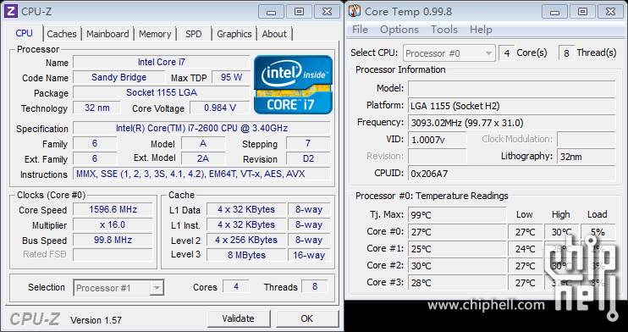
Task: Click the Thread(s) count 8 in Core Temp
Action: pyautogui.click(x=566, y=53)
